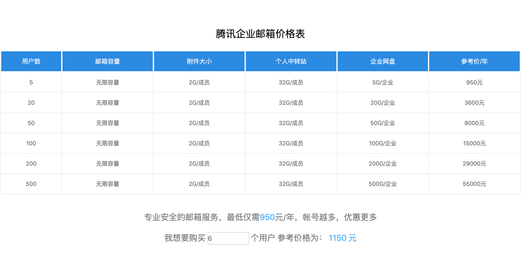Click the 用户数 column header
This screenshot has width=521, height=265.
(x=31, y=61)
